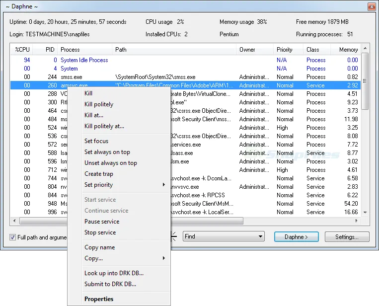The height and width of the screenshot is (306, 379).
Task: Select the System Idle Process row
Action: pos(185,60)
